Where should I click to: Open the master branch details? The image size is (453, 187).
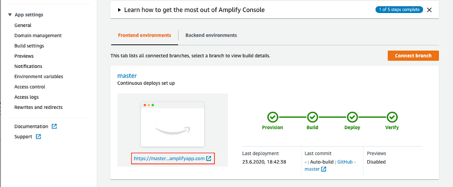(x=127, y=76)
